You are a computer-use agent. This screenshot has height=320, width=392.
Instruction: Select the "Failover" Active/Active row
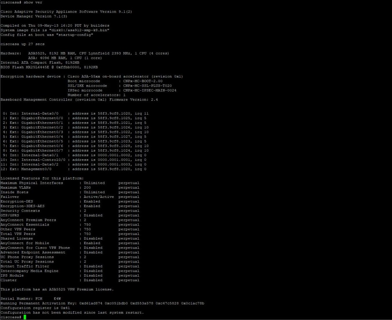pyautogui.click(x=70, y=197)
